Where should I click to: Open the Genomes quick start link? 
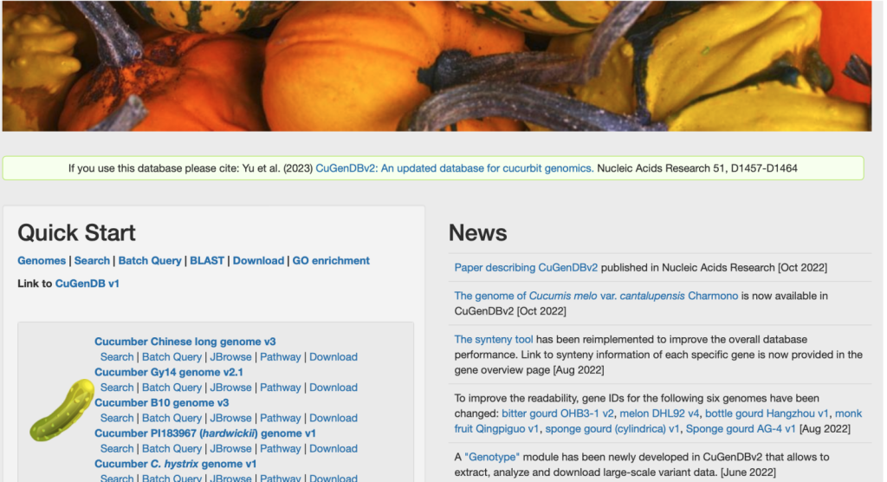[x=42, y=261]
